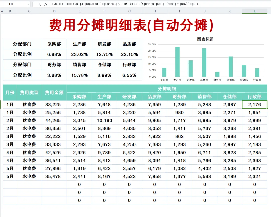Click the amount cell 25,256
The height and width of the screenshot is (217, 271).
pos(54,112)
